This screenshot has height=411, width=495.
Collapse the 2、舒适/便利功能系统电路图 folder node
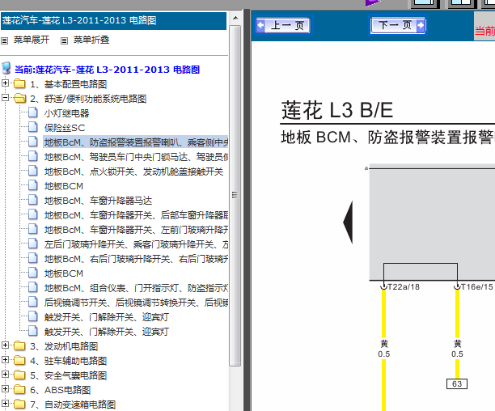pos(5,98)
